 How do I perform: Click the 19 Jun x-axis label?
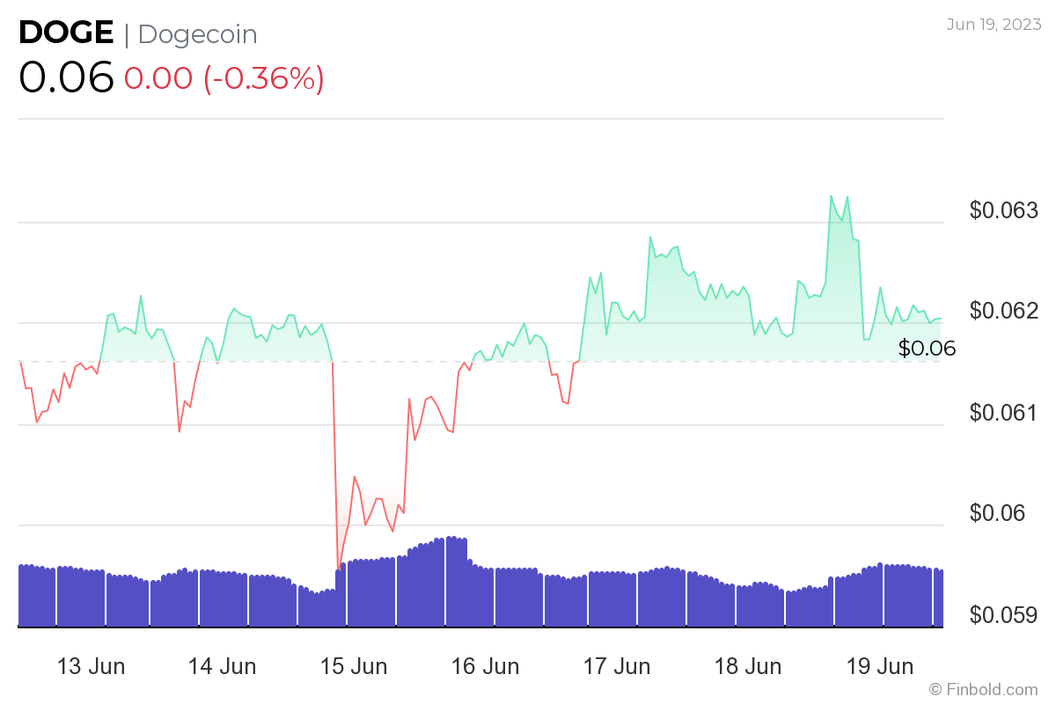click(x=879, y=666)
